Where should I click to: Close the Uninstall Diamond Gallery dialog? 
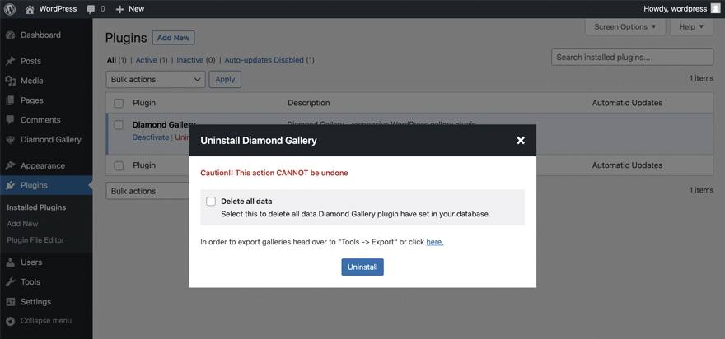(521, 141)
